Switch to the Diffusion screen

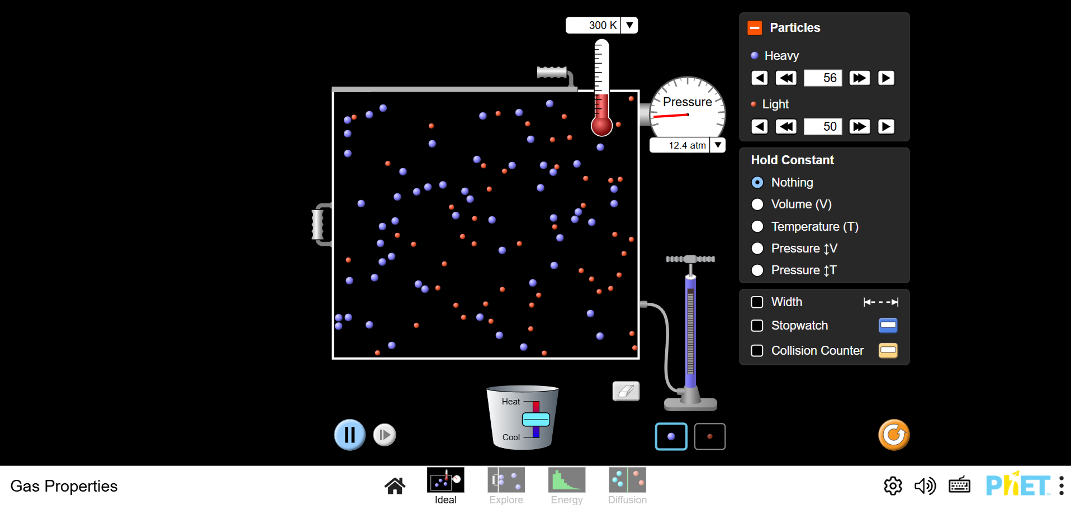pyautogui.click(x=627, y=485)
